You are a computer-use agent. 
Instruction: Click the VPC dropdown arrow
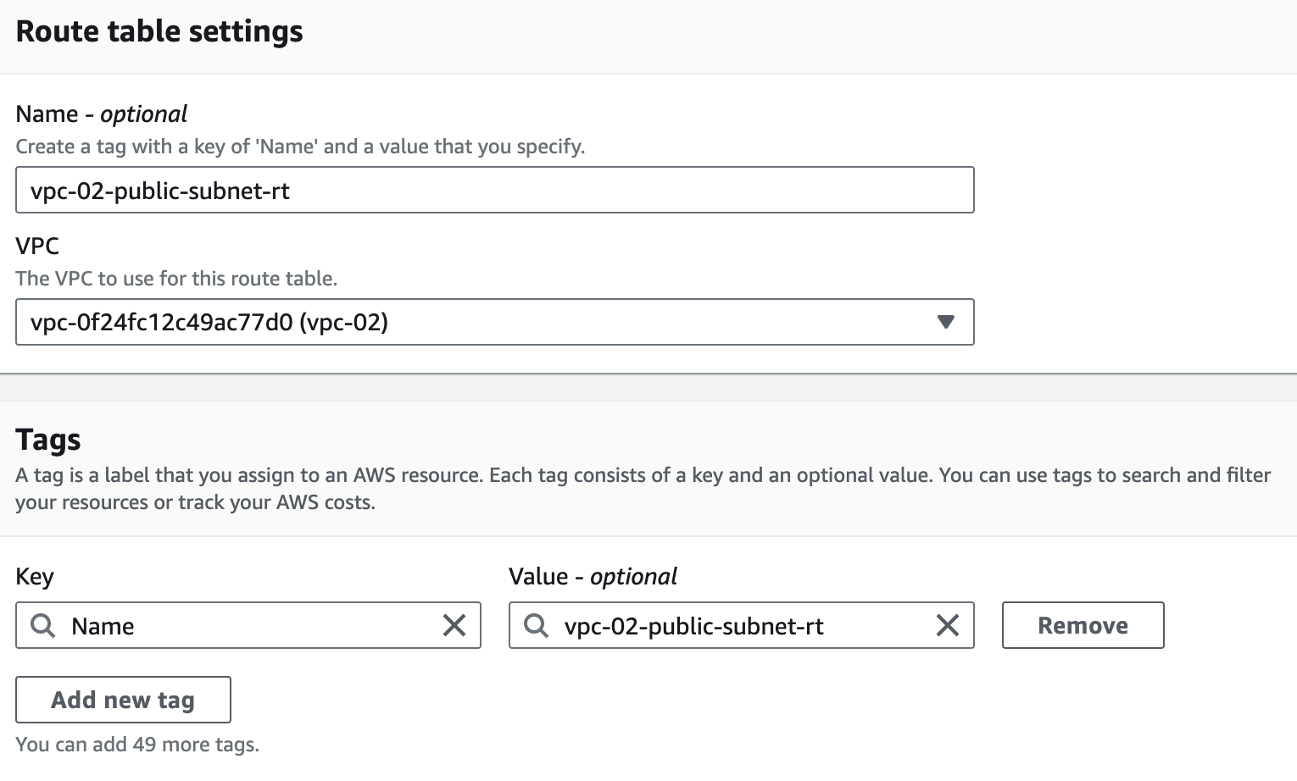click(945, 322)
